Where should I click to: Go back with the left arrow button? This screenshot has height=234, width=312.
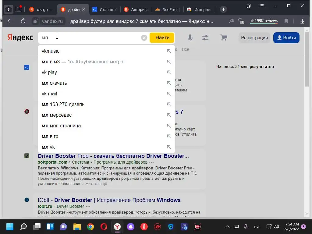[9, 21]
